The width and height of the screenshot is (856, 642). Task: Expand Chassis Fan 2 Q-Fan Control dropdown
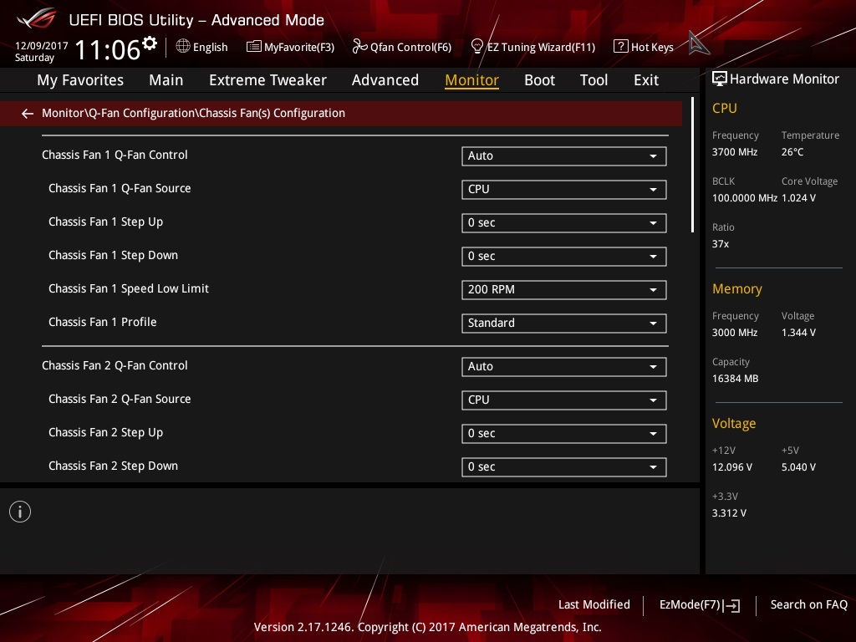click(563, 367)
